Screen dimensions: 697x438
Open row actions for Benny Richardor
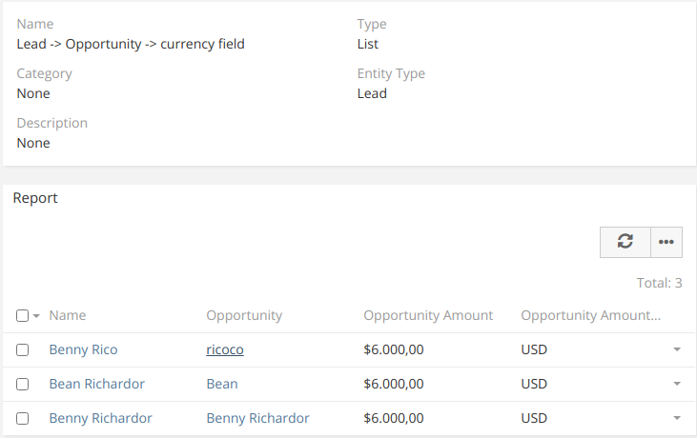pyautogui.click(x=677, y=419)
